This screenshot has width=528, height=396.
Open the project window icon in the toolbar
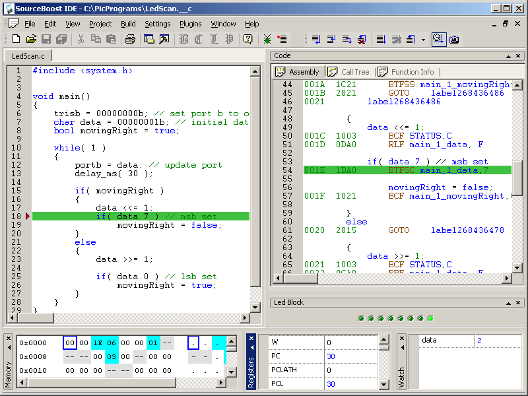point(149,40)
